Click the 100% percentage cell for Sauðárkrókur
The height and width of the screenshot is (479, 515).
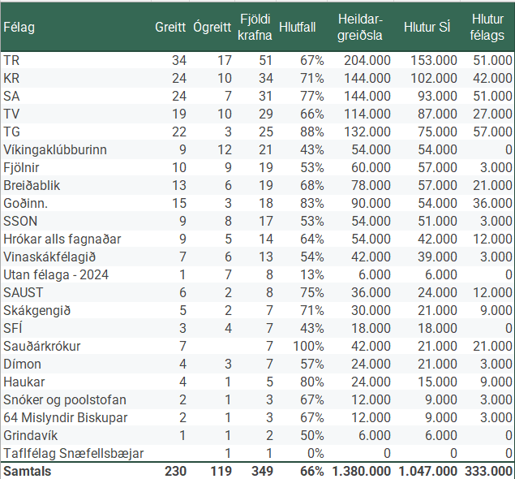click(x=308, y=346)
